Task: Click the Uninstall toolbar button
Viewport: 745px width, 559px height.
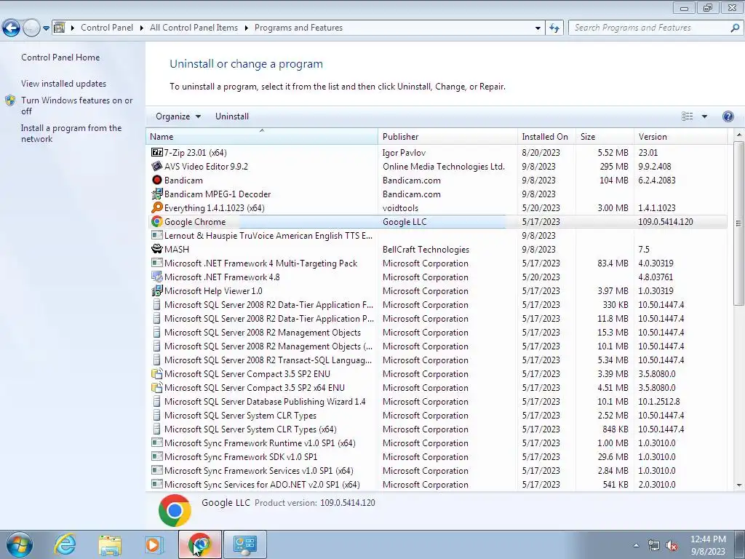Action: tap(232, 116)
